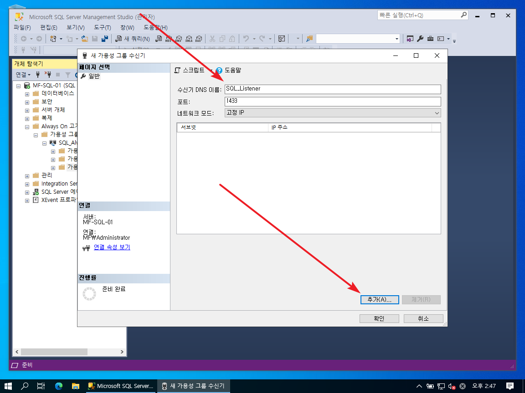Open Microsoft Edge from the taskbar
This screenshot has width=525, height=393.
(x=58, y=386)
